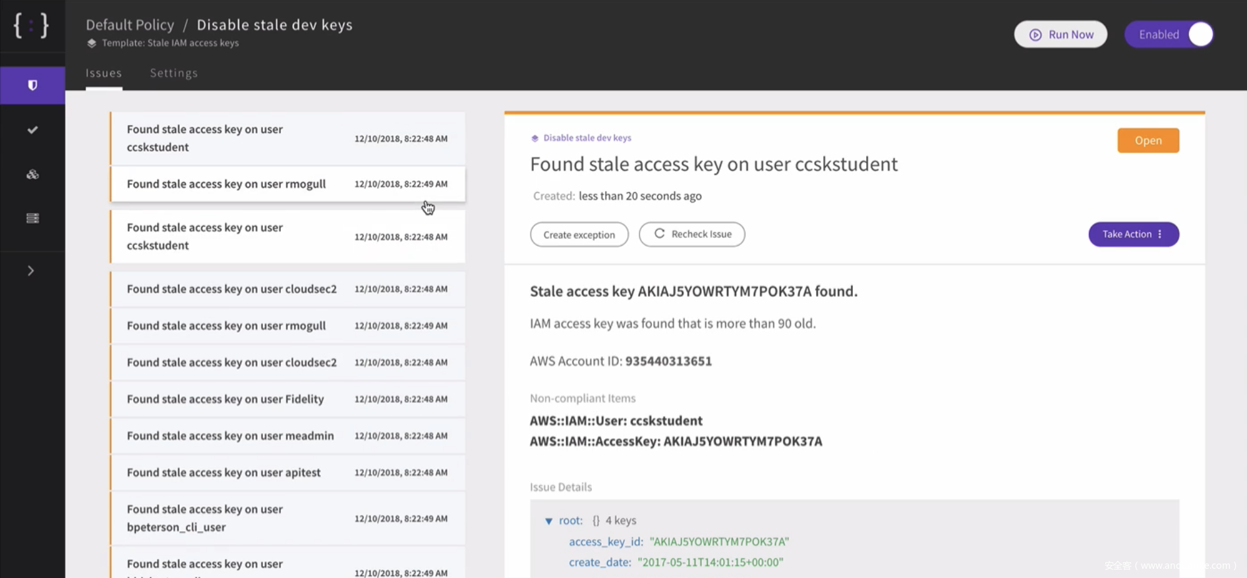The width and height of the screenshot is (1247, 578).
Task: Open the stacked-list icon in sidebar
Action: tap(32, 218)
